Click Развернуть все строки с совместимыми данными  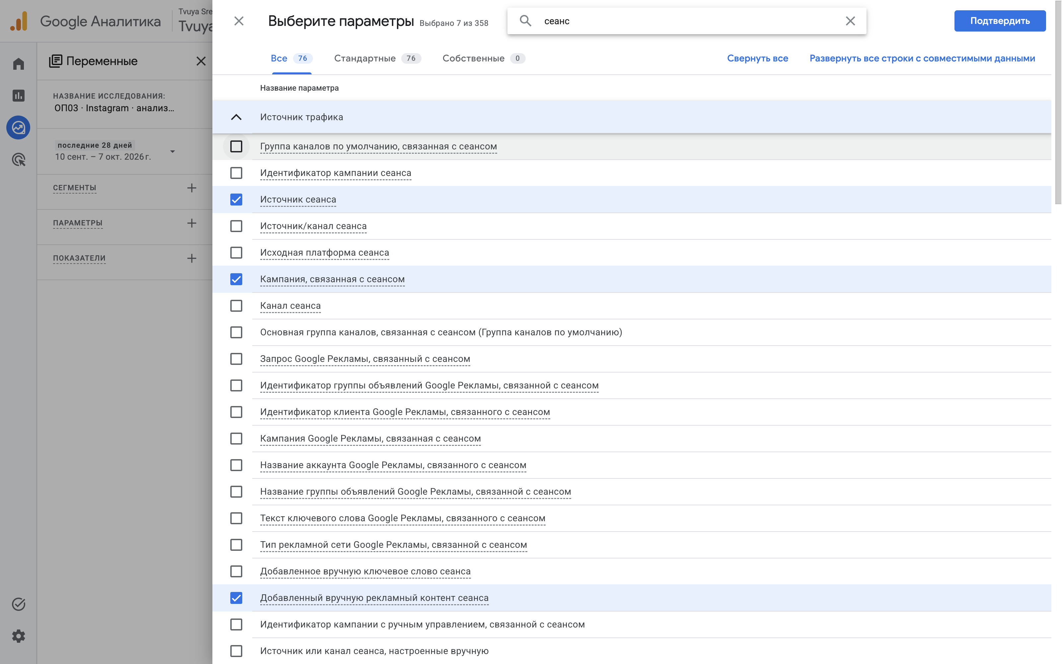[922, 58]
